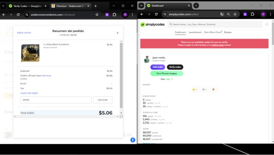
Task: Click eliminar link to remove discount
Action: click(x=47, y=76)
